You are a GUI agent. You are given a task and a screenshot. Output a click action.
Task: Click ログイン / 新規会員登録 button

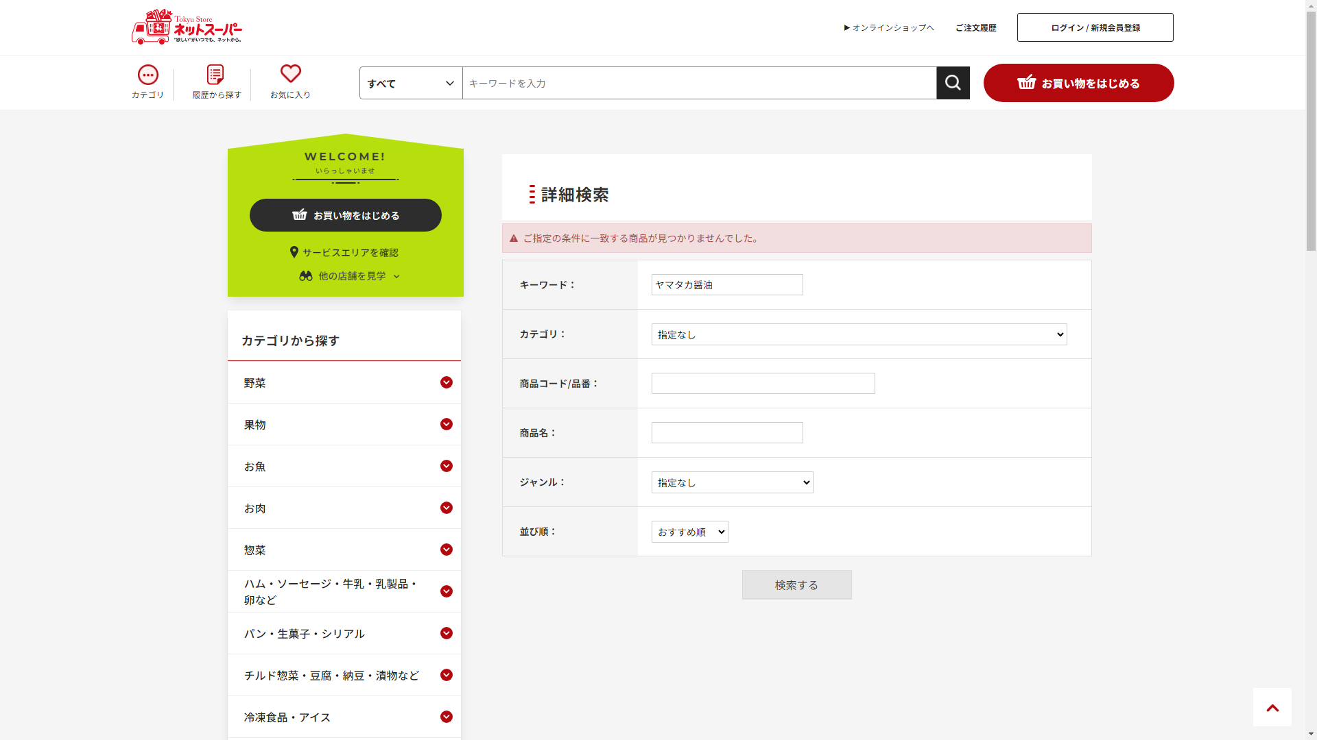[1095, 27]
